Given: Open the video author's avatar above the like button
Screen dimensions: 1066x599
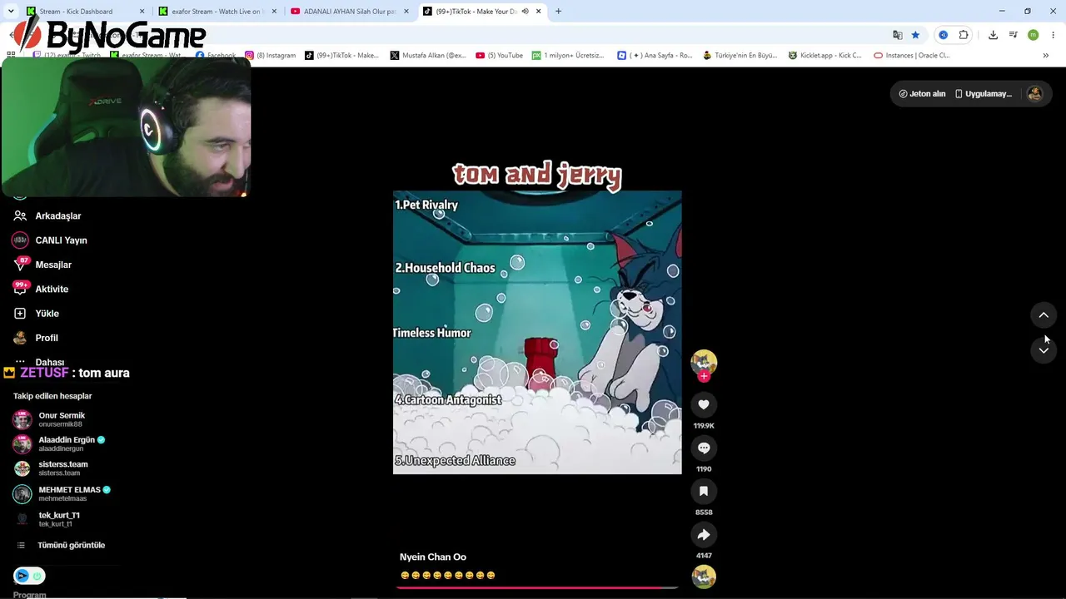Looking at the screenshot, I should pos(704,362).
